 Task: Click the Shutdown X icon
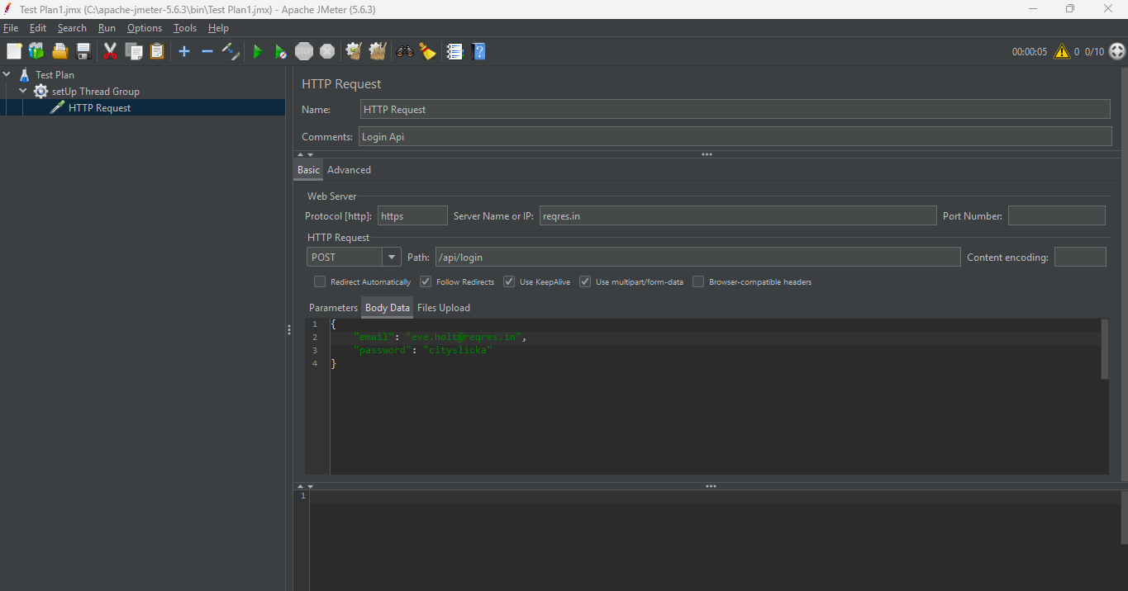click(327, 51)
